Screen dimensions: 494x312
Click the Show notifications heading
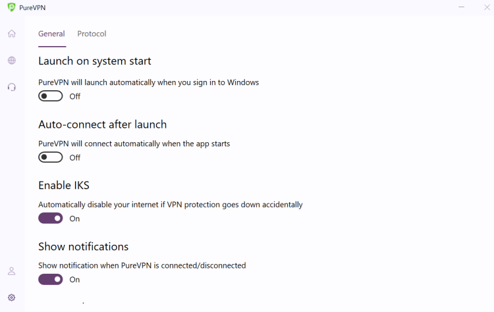coord(83,247)
